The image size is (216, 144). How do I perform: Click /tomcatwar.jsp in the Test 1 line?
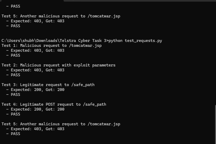click(85, 46)
